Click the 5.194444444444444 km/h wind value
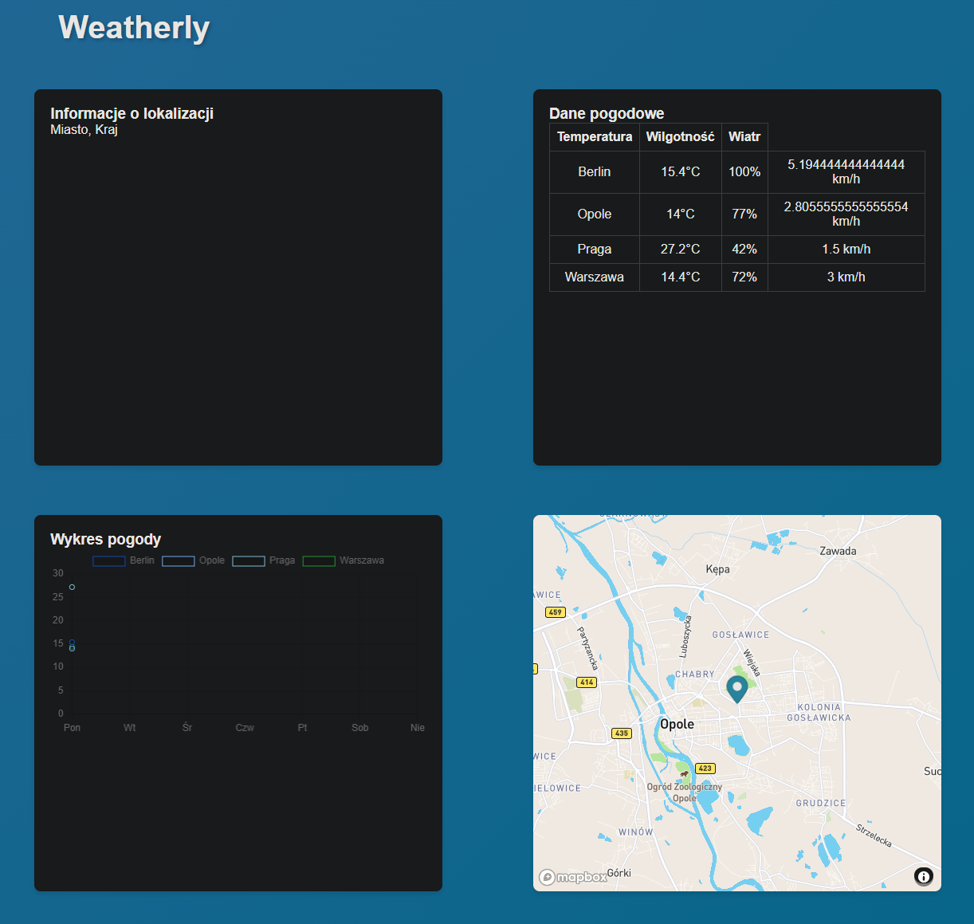 click(x=846, y=172)
